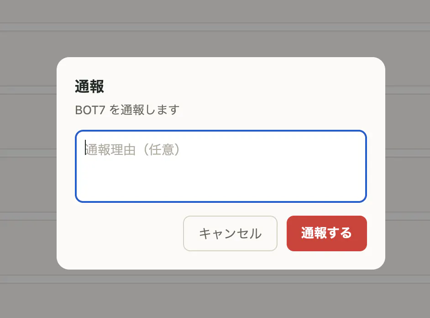Screen dimensions: 430x318
Task: Close the dialog using キャンセル
Action: (x=230, y=233)
